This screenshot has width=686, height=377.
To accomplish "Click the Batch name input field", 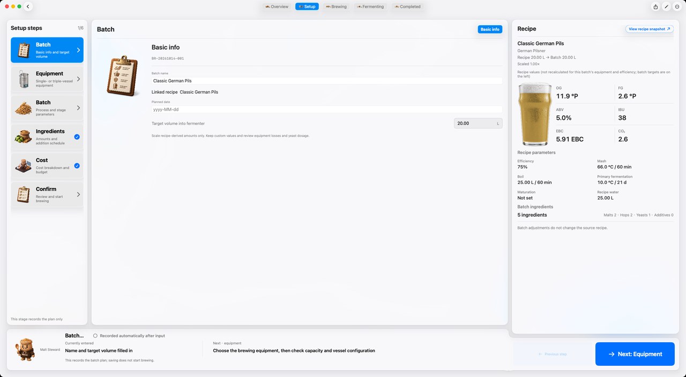I will pos(327,81).
